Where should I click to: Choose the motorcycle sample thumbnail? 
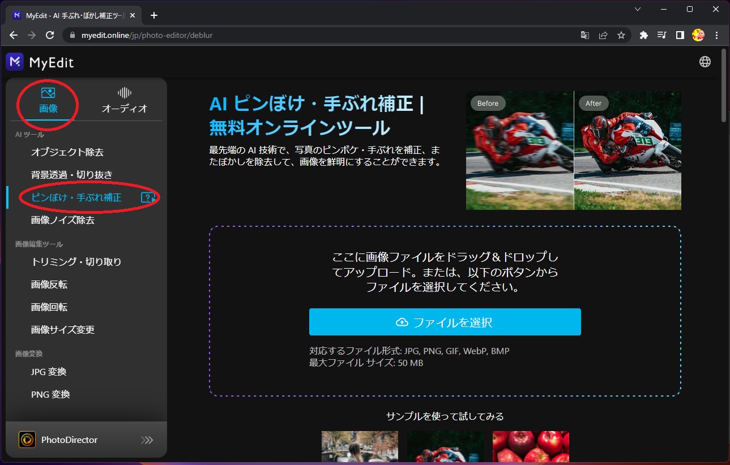click(x=445, y=447)
